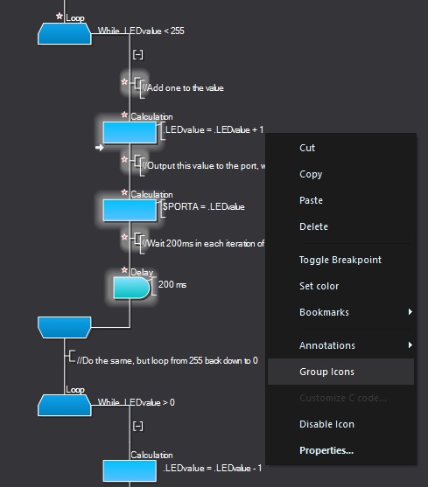Click the '//Do the same, but loop' comment icon

pos(71,357)
